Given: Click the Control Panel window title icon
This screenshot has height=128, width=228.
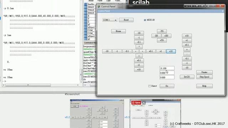Looking at the screenshot, I should click(x=99, y=6).
